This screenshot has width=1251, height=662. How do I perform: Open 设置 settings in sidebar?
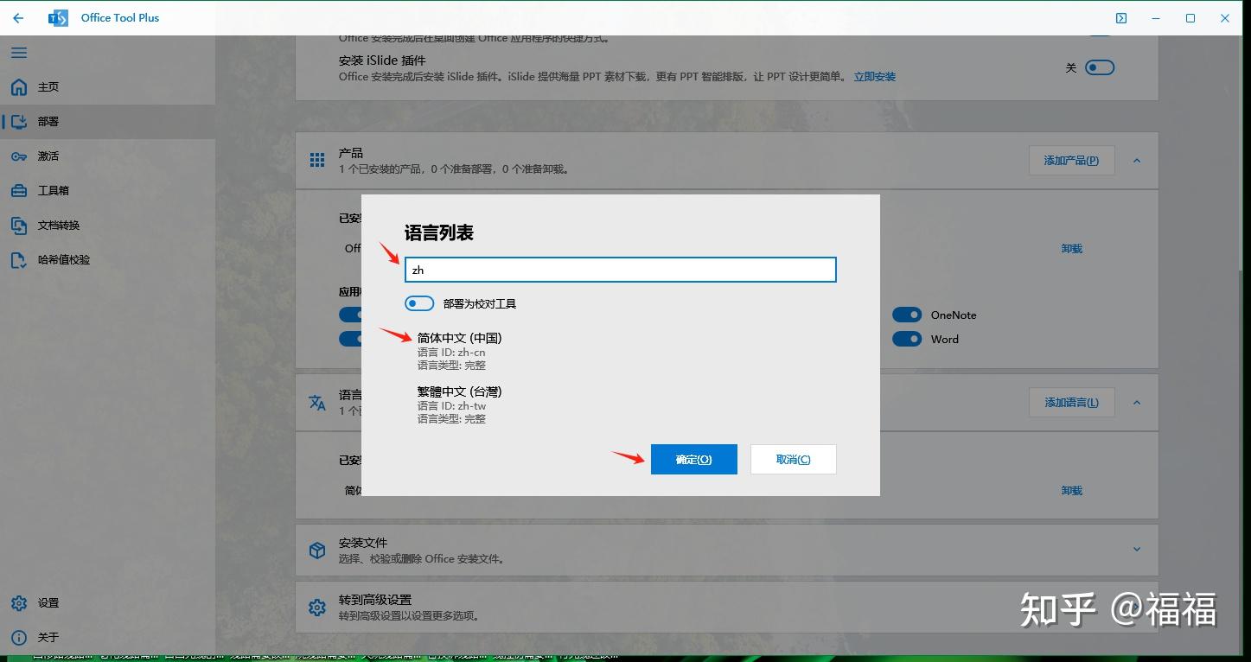pyautogui.click(x=107, y=602)
